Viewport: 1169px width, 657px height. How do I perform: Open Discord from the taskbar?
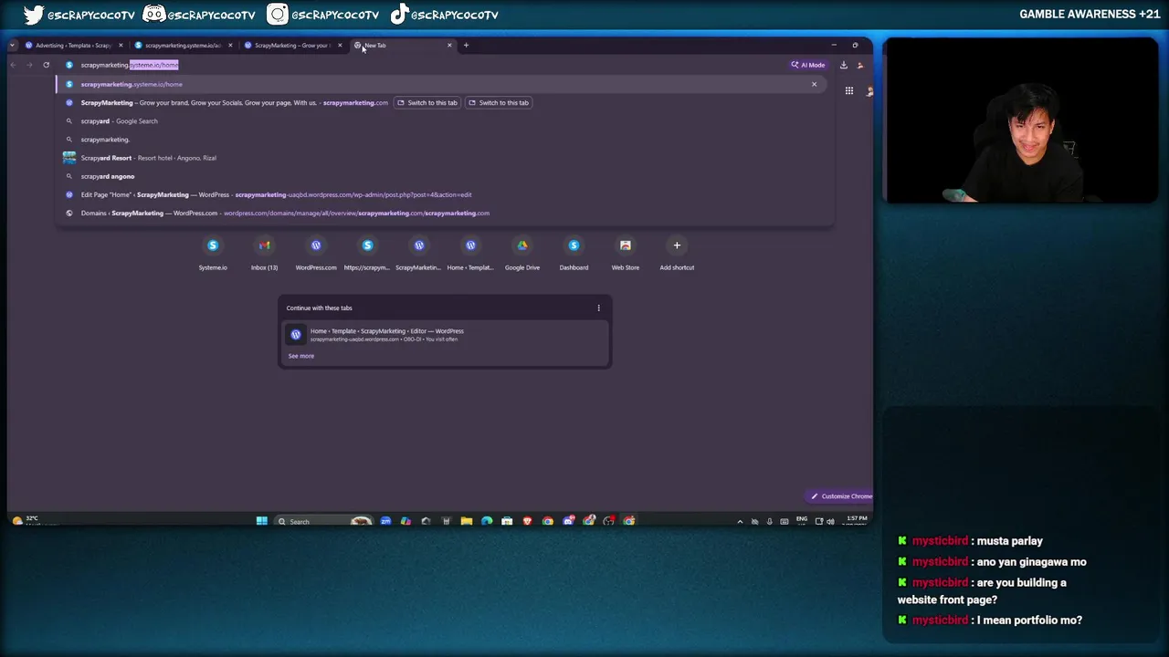(568, 521)
